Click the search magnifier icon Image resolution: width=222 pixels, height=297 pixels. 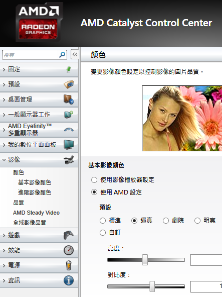62,55
